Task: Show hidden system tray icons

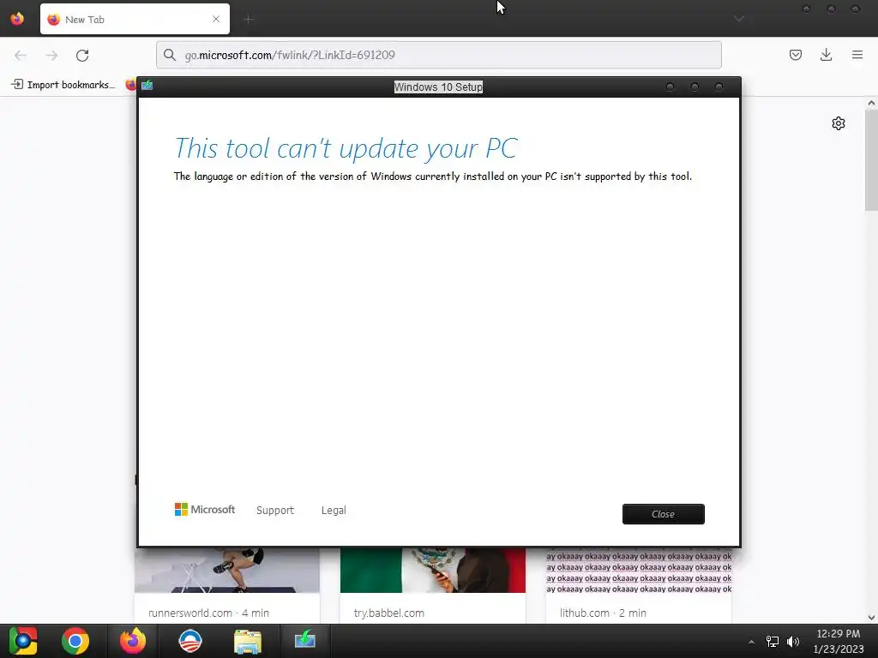Action: [751, 642]
